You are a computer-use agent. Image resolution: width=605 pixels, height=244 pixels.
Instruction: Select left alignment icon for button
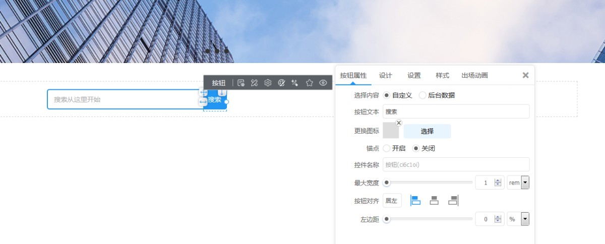pos(415,201)
